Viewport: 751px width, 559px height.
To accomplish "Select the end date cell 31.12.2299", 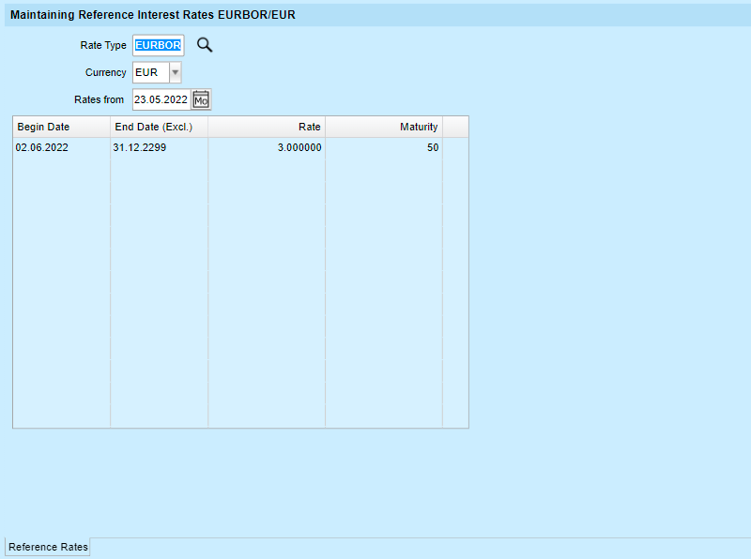I will tap(160, 147).
